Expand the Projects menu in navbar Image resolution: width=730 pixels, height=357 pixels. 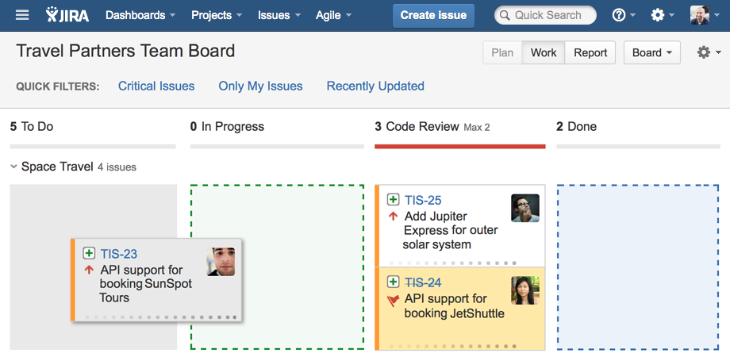pos(216,15)
